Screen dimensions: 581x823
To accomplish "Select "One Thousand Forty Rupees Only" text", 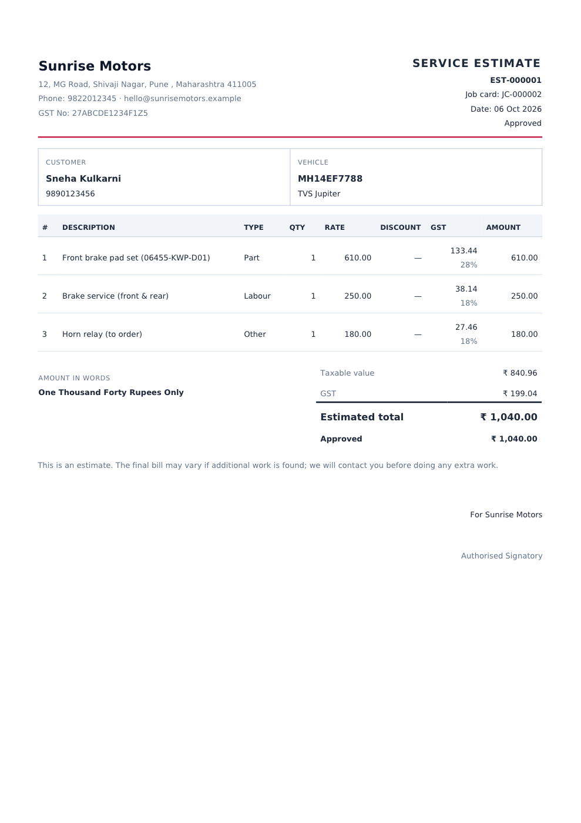I will point(111,392).
